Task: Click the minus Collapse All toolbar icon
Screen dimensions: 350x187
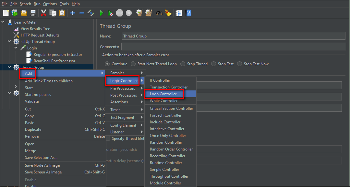Action: pos(82,13)
